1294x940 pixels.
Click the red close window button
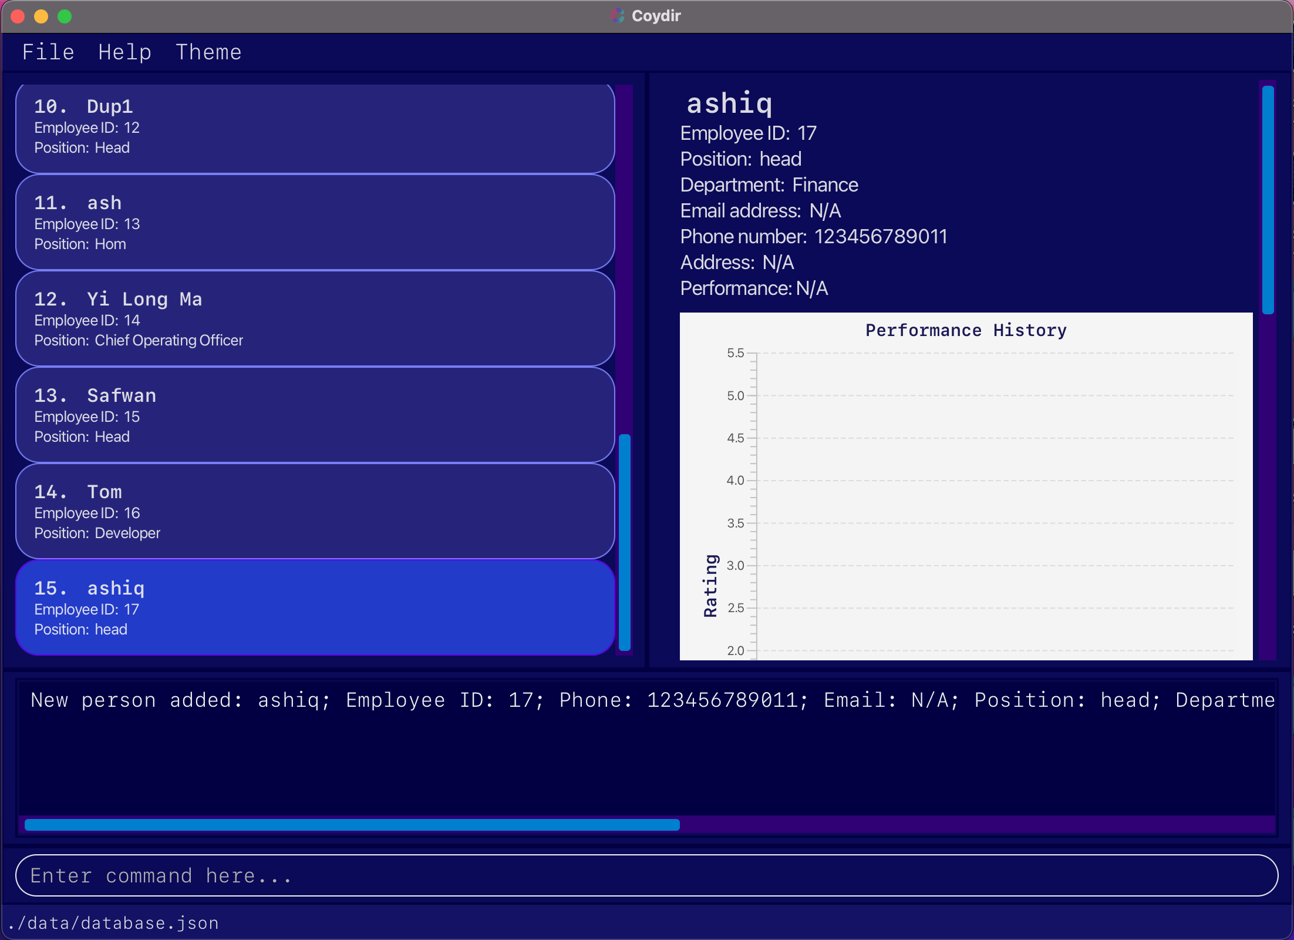[18, 16]
